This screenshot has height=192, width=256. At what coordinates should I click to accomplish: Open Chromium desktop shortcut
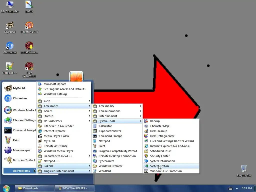tap(10, 48)
